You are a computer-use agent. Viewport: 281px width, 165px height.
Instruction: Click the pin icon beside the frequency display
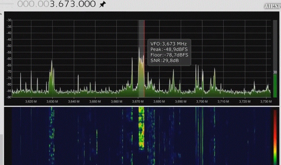pos(102,4)
